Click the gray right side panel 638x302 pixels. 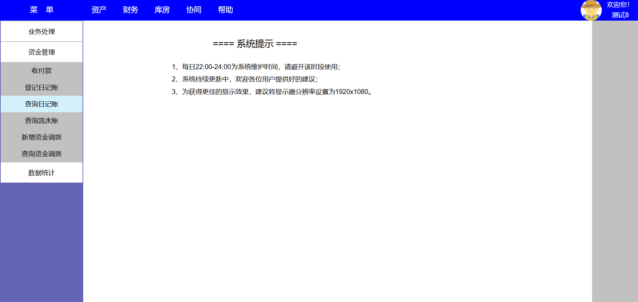615,159
